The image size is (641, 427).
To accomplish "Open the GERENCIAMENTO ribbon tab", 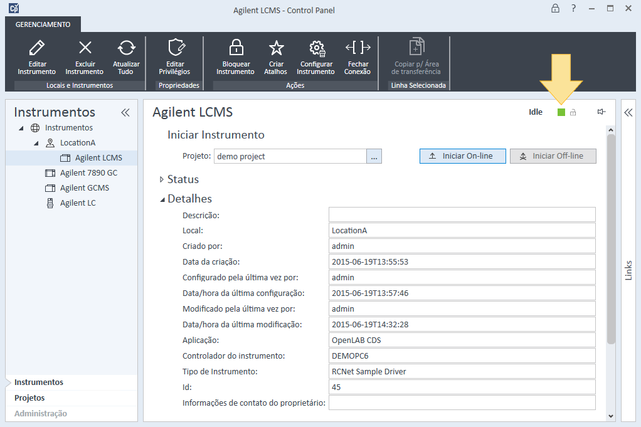I will (43, 24).
